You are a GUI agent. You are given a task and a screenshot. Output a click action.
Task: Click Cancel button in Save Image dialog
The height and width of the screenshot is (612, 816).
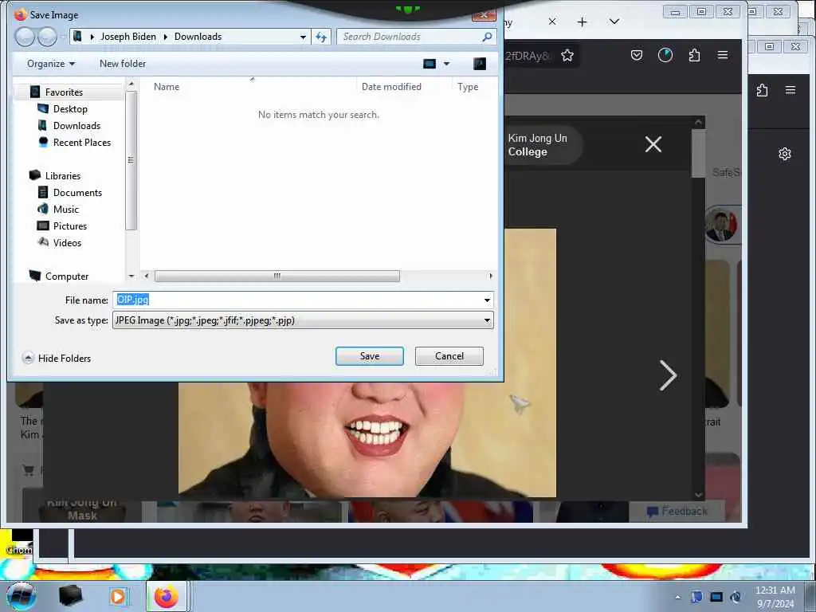449,356
